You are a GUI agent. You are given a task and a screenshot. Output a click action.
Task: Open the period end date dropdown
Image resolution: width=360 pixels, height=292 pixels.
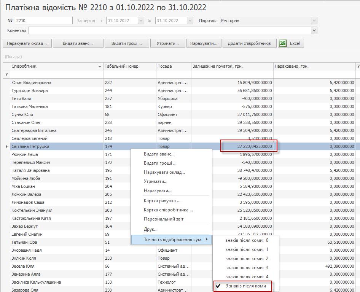coord(190,21)
